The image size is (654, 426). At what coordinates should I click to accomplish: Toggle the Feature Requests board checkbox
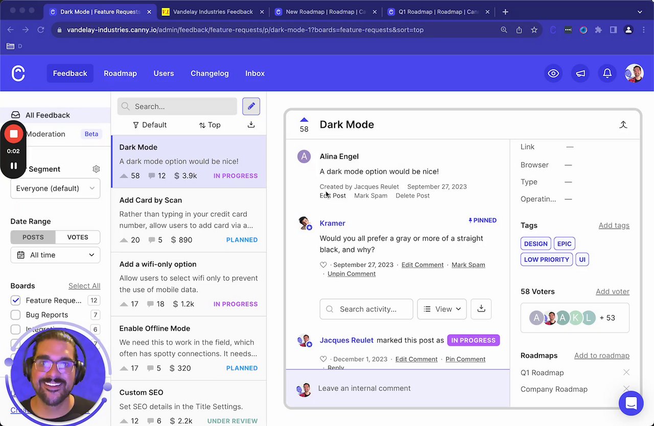coord(16,300)
